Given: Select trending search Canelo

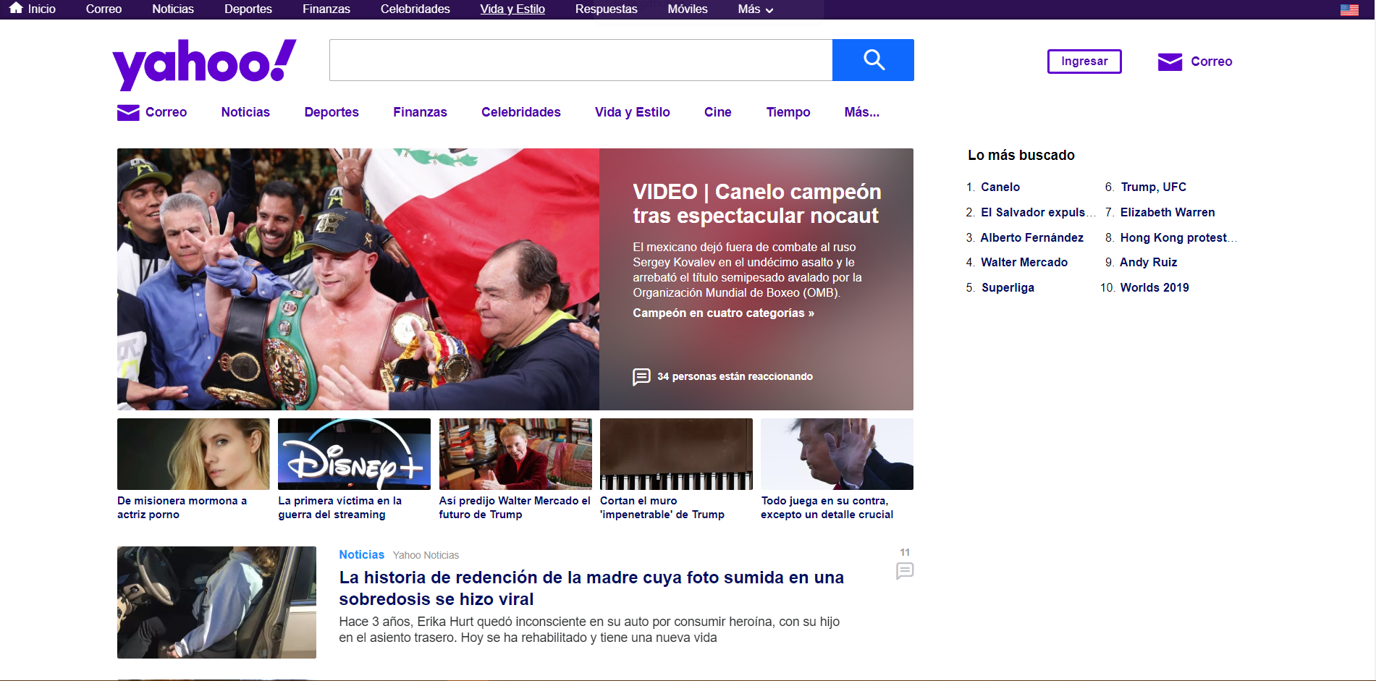Looking at the screenshot, I should [1000, 187].
